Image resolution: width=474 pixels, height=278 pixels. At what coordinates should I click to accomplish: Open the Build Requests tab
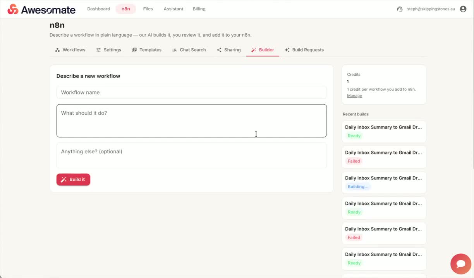pyautogui.click(x=304, y=50)
